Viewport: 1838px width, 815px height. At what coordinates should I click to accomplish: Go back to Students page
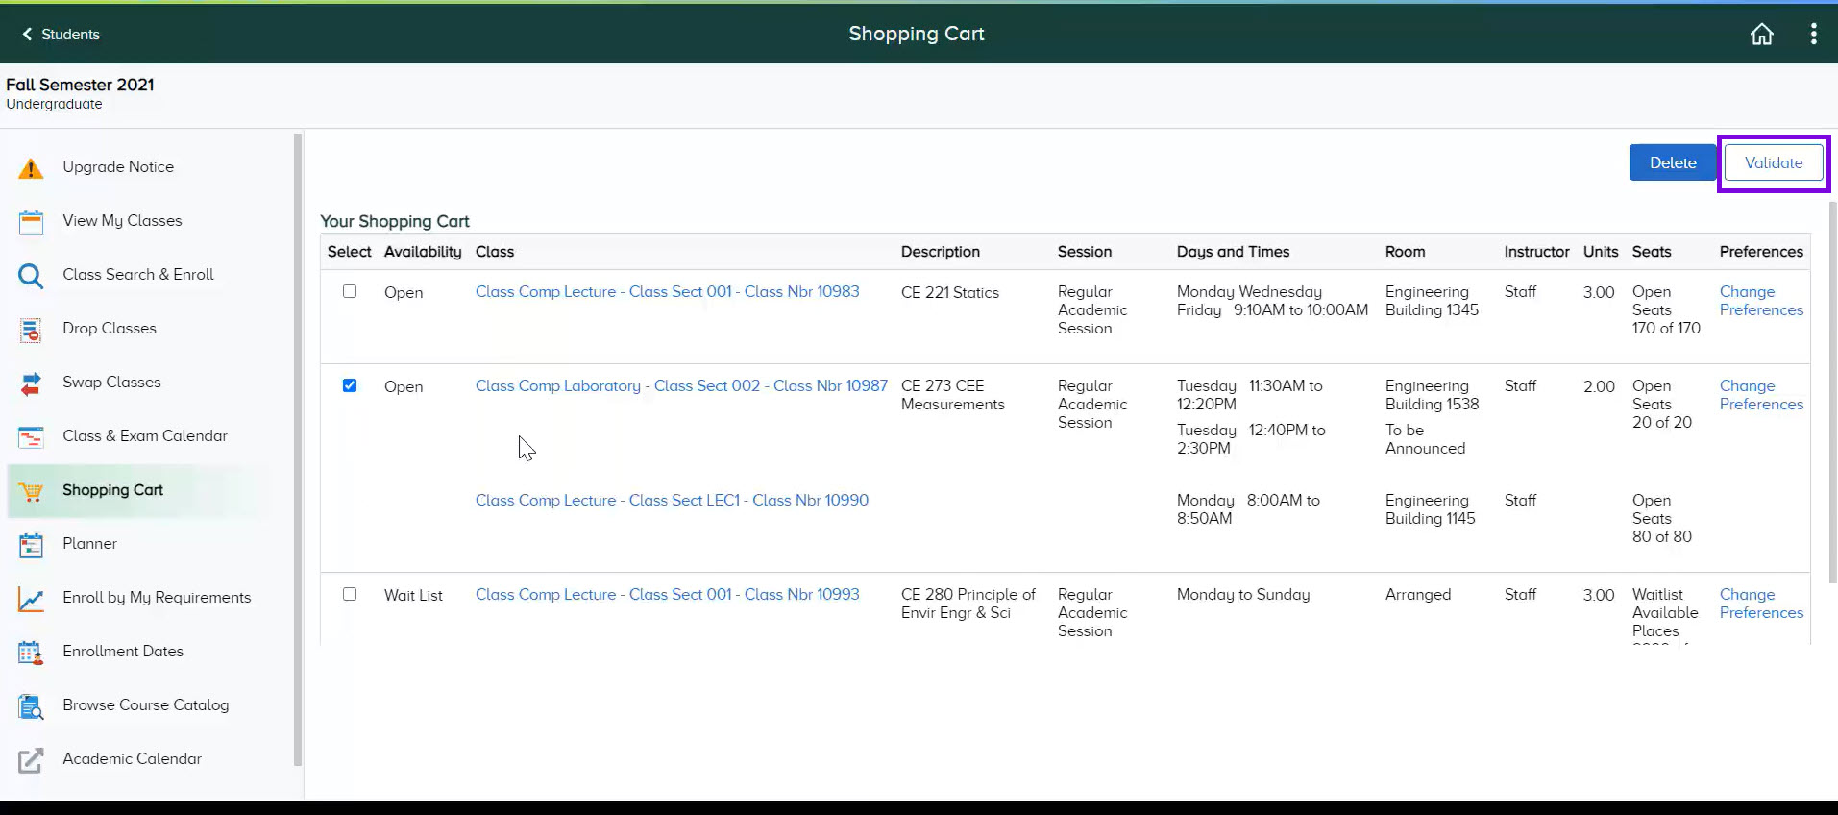click(x=61, y=35)
